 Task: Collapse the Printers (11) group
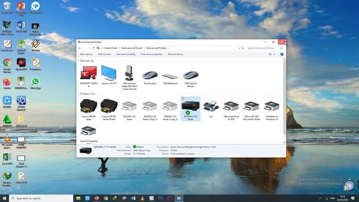(x=79, y=94)
